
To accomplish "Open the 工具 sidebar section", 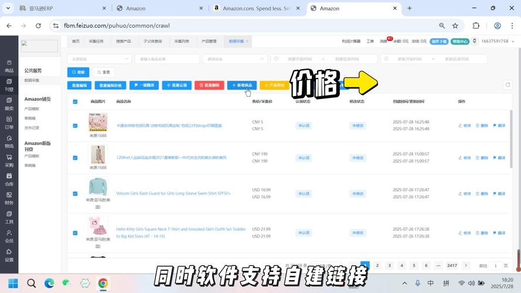I will coord(9,217).
